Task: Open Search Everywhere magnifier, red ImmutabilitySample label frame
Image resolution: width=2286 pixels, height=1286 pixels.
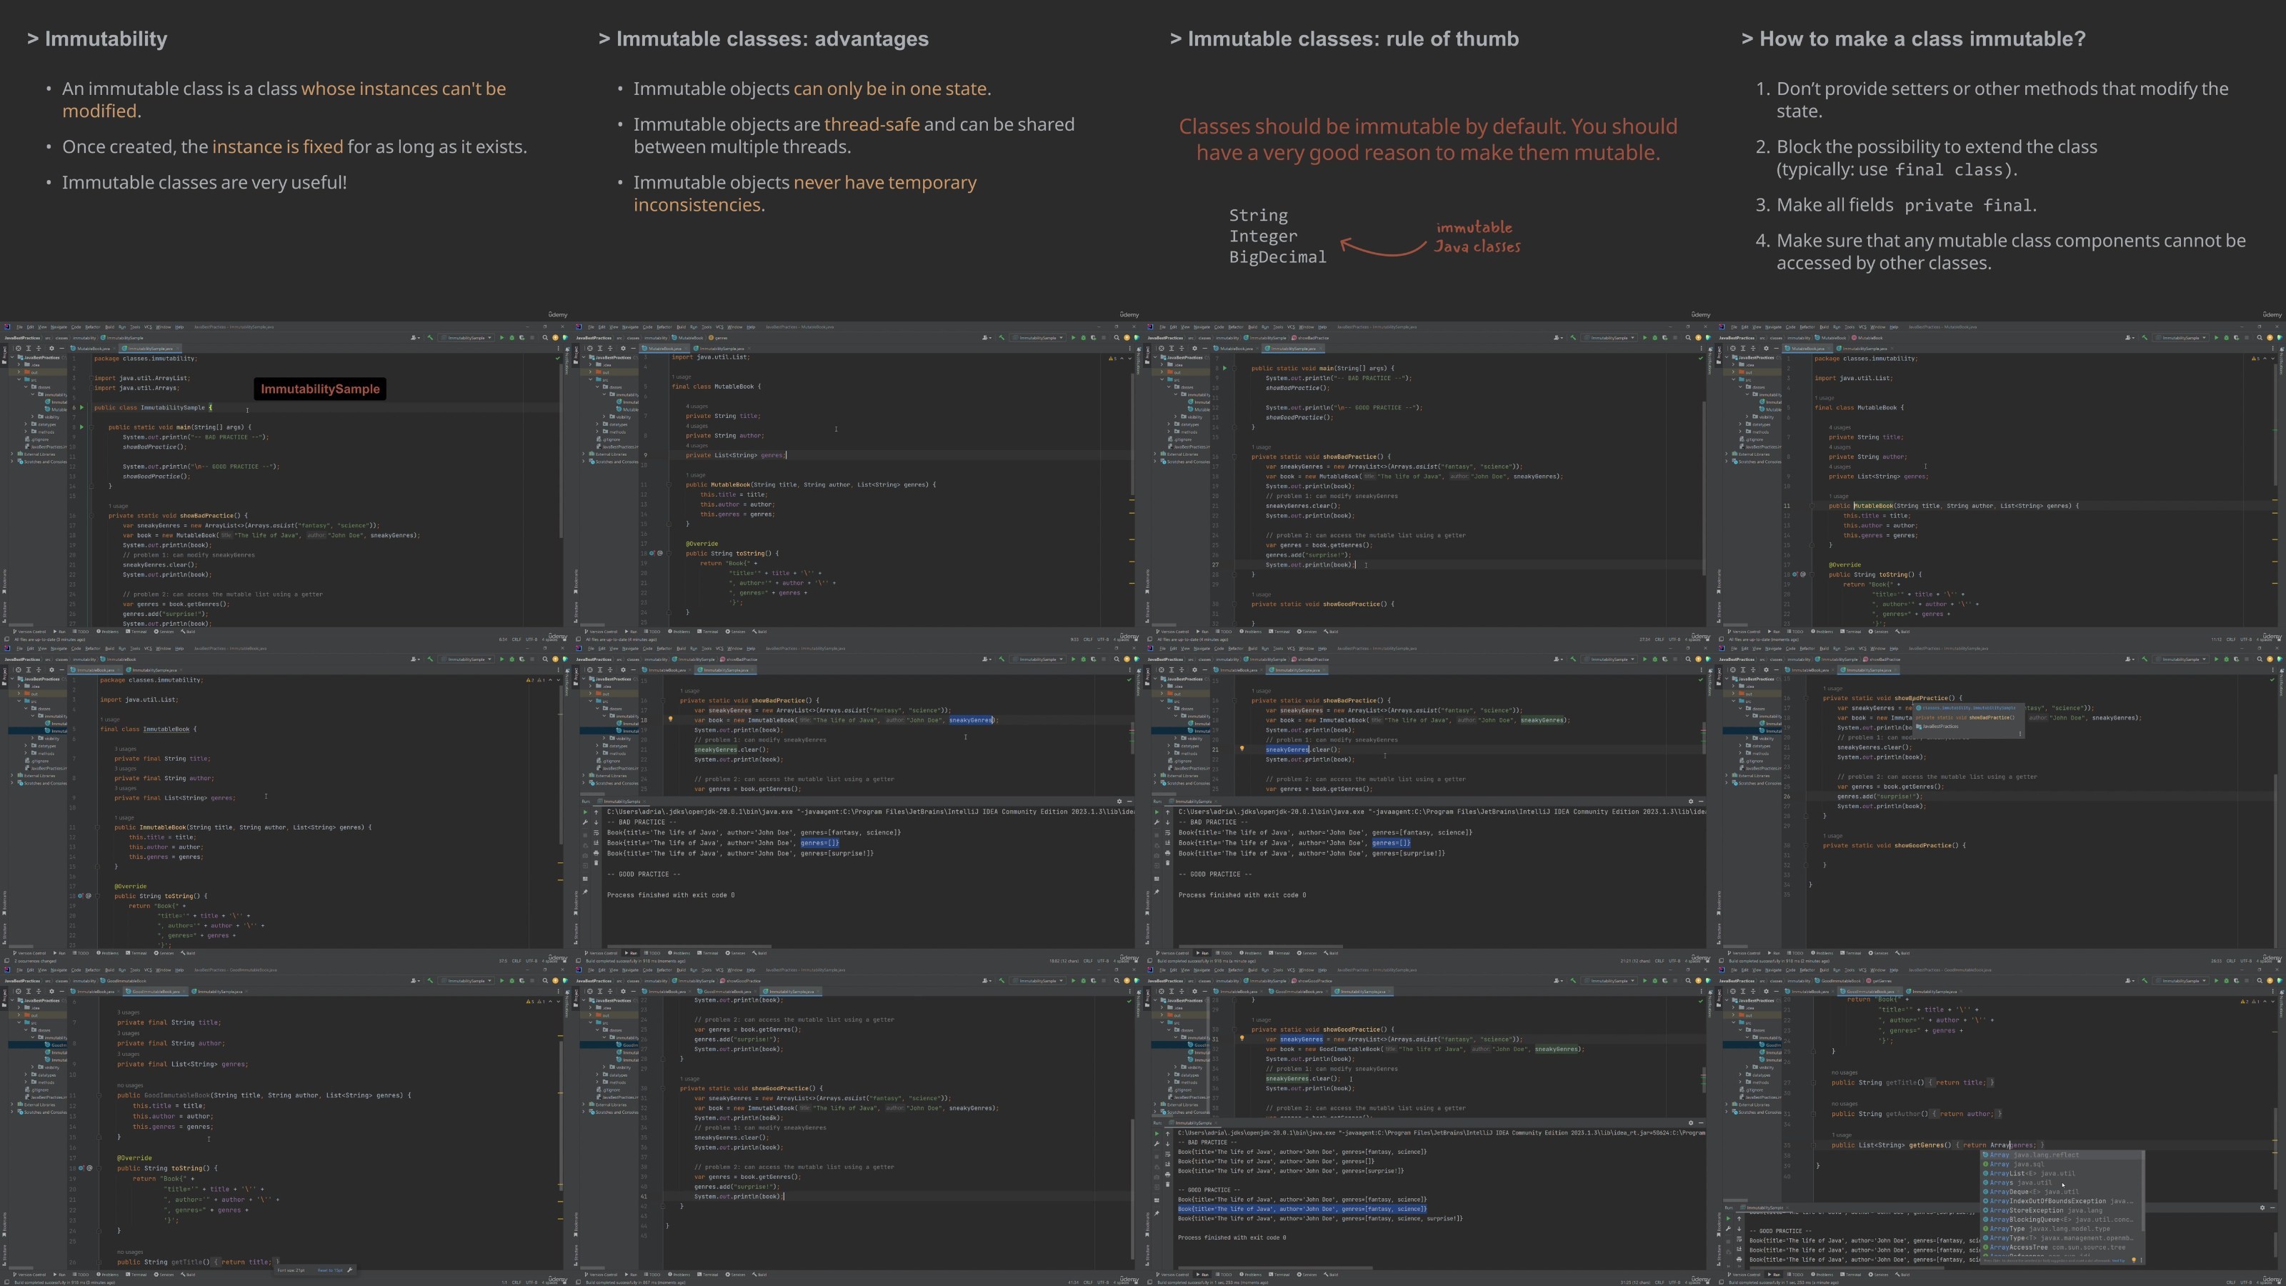Action: (x=546, y=338)
